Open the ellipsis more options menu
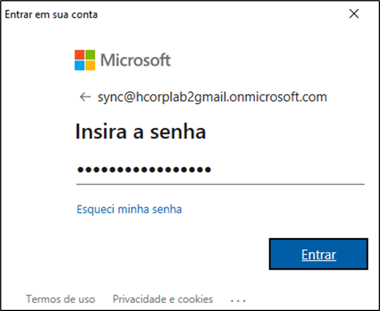This screenshot has height=311, width=380. [238, 299]
